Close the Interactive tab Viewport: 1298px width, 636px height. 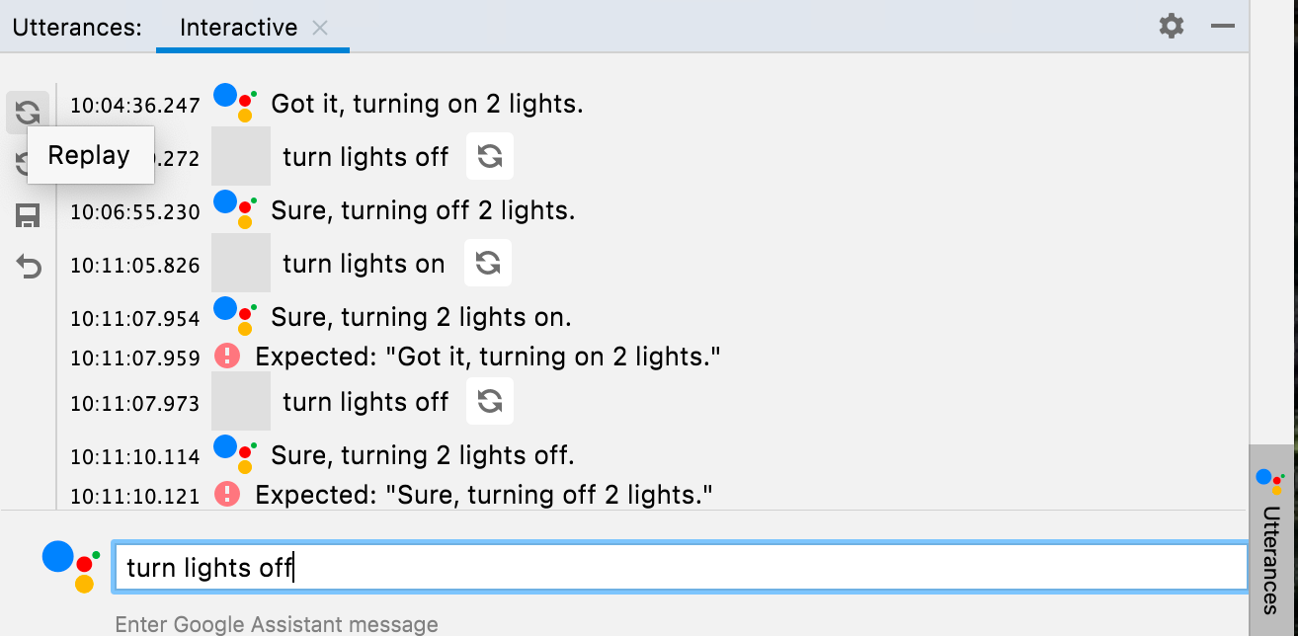[x=319, y=28]
